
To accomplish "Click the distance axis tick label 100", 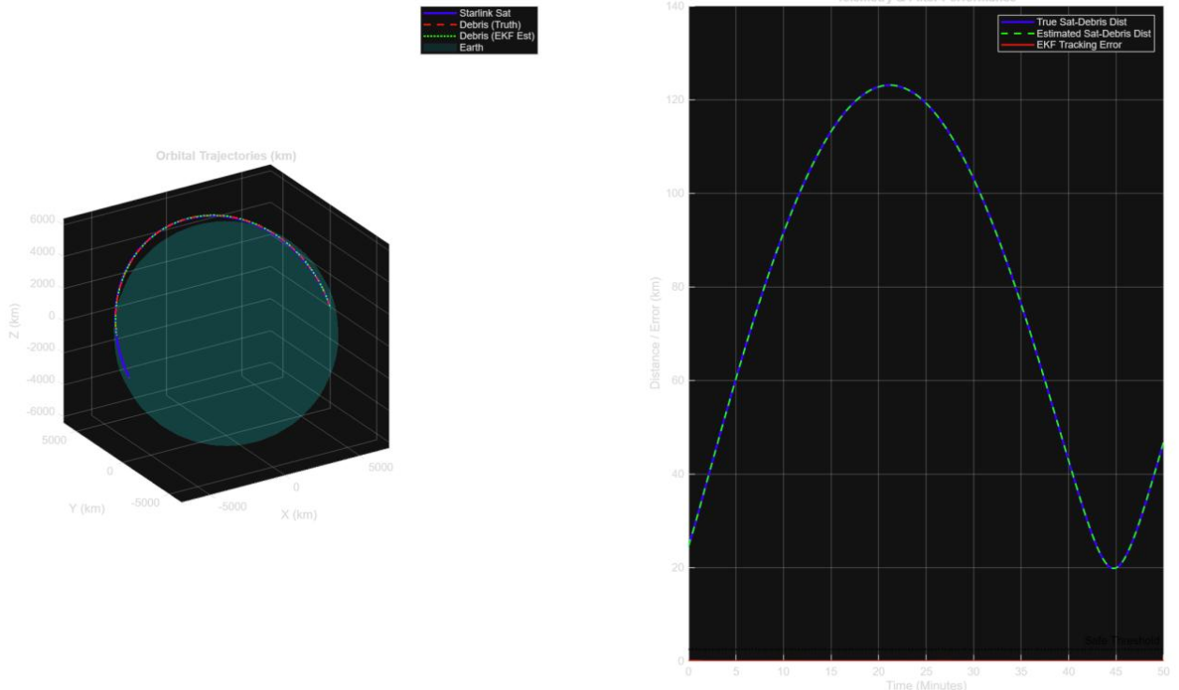I will [x=675, y=194].
